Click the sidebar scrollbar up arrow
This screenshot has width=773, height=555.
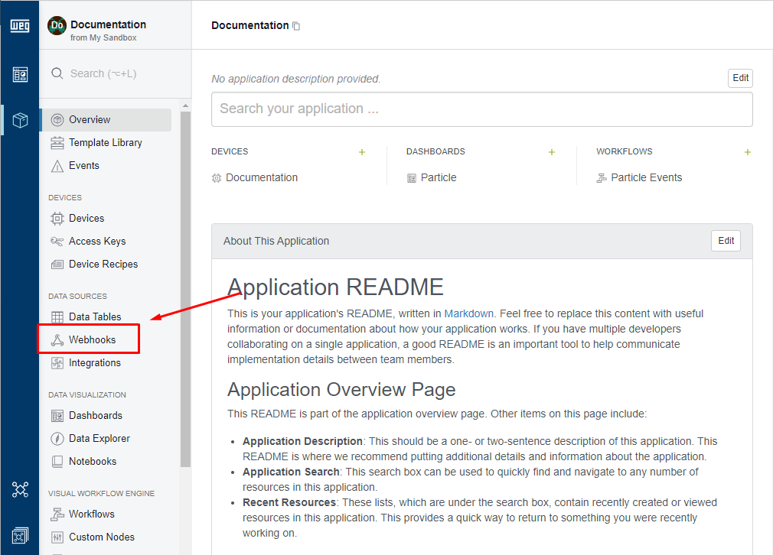[x=185, y=105]
